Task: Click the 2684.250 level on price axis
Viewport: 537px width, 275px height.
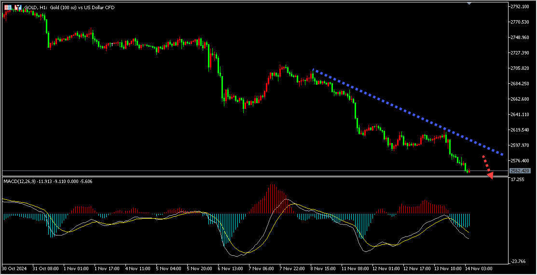Action: click(522, 84)
